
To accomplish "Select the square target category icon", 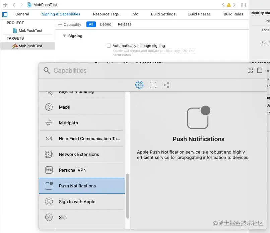I will 153,85.
